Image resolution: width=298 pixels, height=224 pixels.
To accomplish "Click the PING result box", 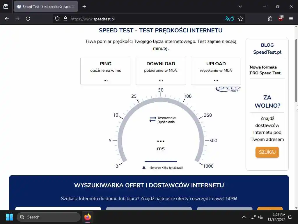I will click(x=105, y=71).
